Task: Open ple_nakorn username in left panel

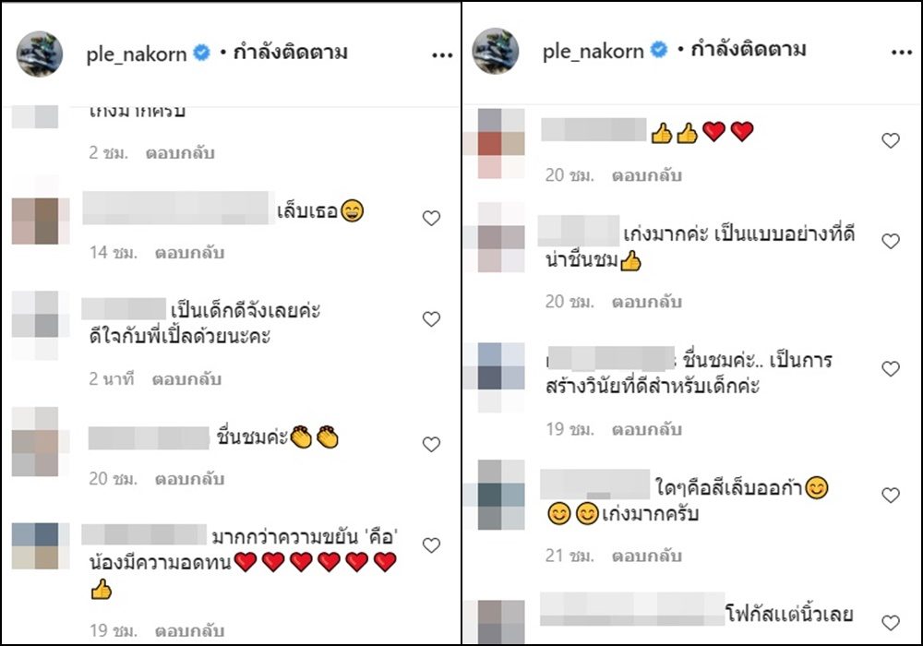Action: click(137, 54)
